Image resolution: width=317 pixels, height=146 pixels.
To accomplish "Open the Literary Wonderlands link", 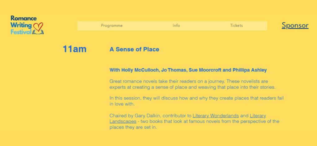I will tap(215, 116).
